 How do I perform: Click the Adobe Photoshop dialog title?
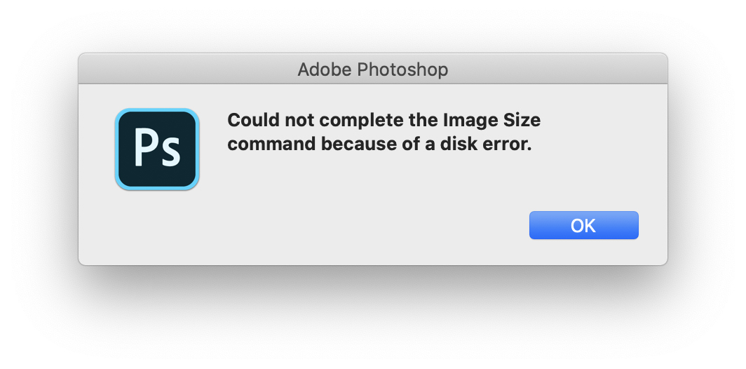[372, 69]
